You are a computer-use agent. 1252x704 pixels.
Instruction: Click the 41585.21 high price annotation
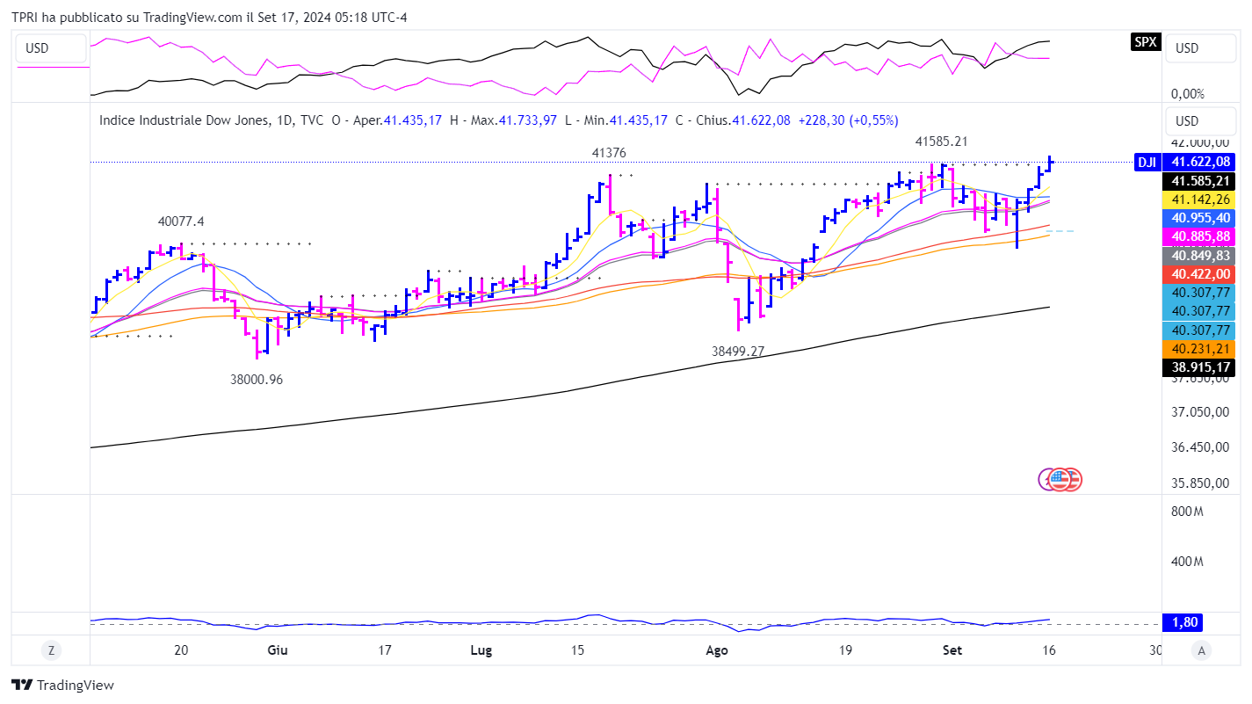941,141
